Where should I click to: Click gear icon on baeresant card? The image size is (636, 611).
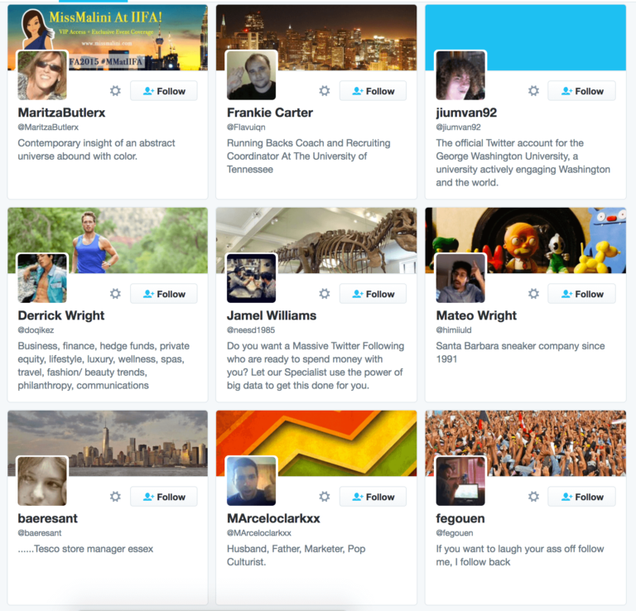(115, 496)
